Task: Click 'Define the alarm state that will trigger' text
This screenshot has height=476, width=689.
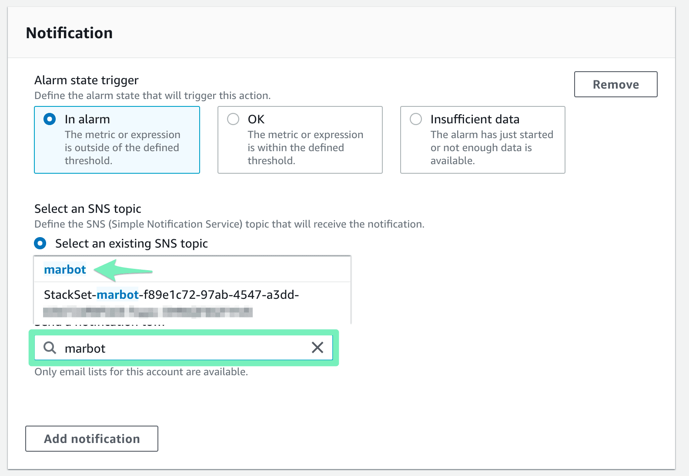Action: [153, 96]
